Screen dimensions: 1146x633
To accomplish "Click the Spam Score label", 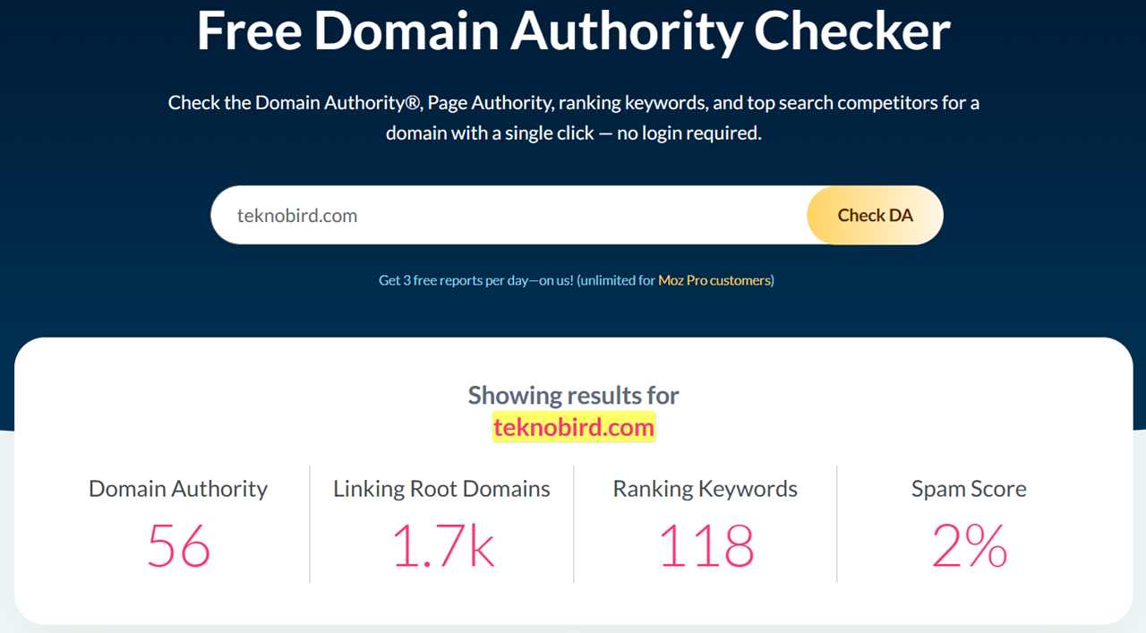I will click(969, 489).
